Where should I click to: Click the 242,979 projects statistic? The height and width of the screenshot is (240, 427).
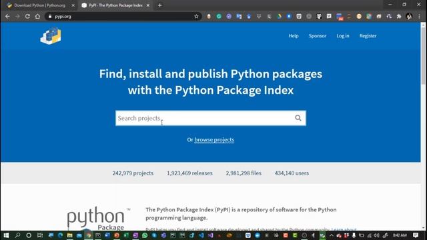point(133,173)
